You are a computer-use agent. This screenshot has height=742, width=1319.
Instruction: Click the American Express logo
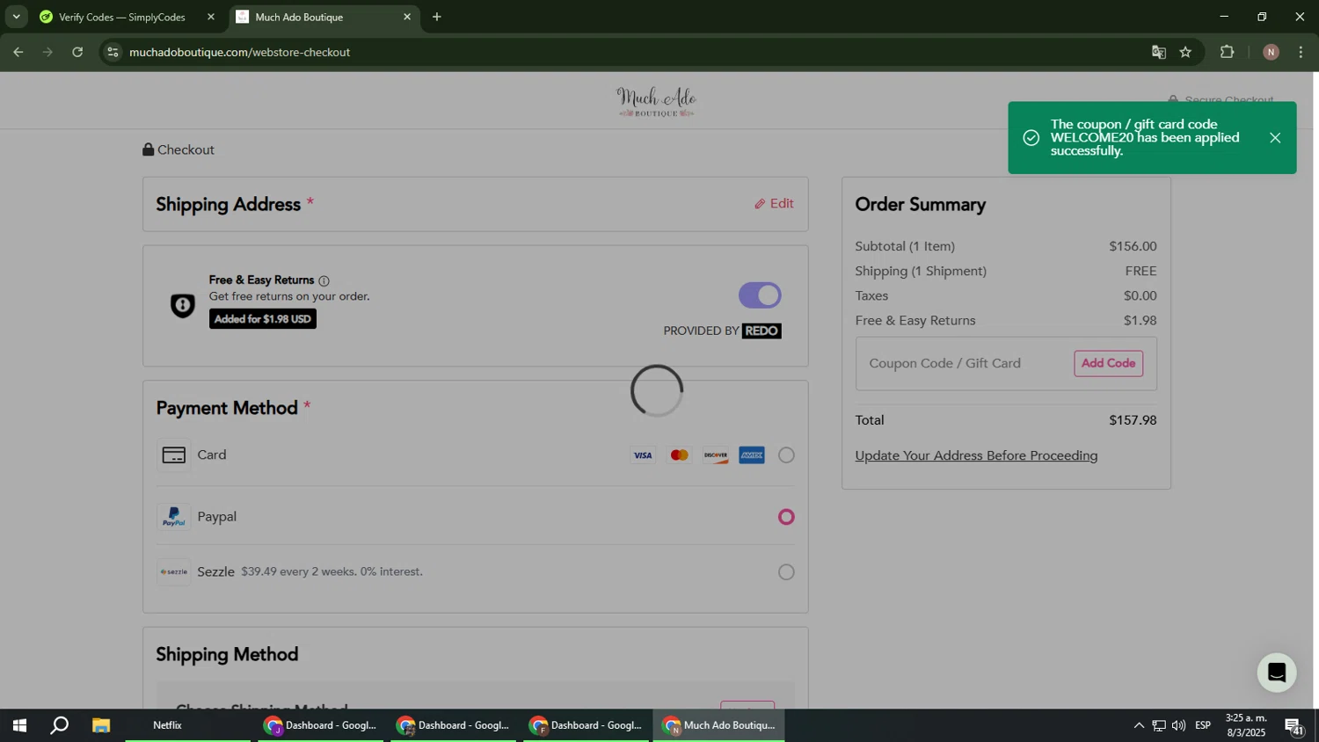[752, 455]
